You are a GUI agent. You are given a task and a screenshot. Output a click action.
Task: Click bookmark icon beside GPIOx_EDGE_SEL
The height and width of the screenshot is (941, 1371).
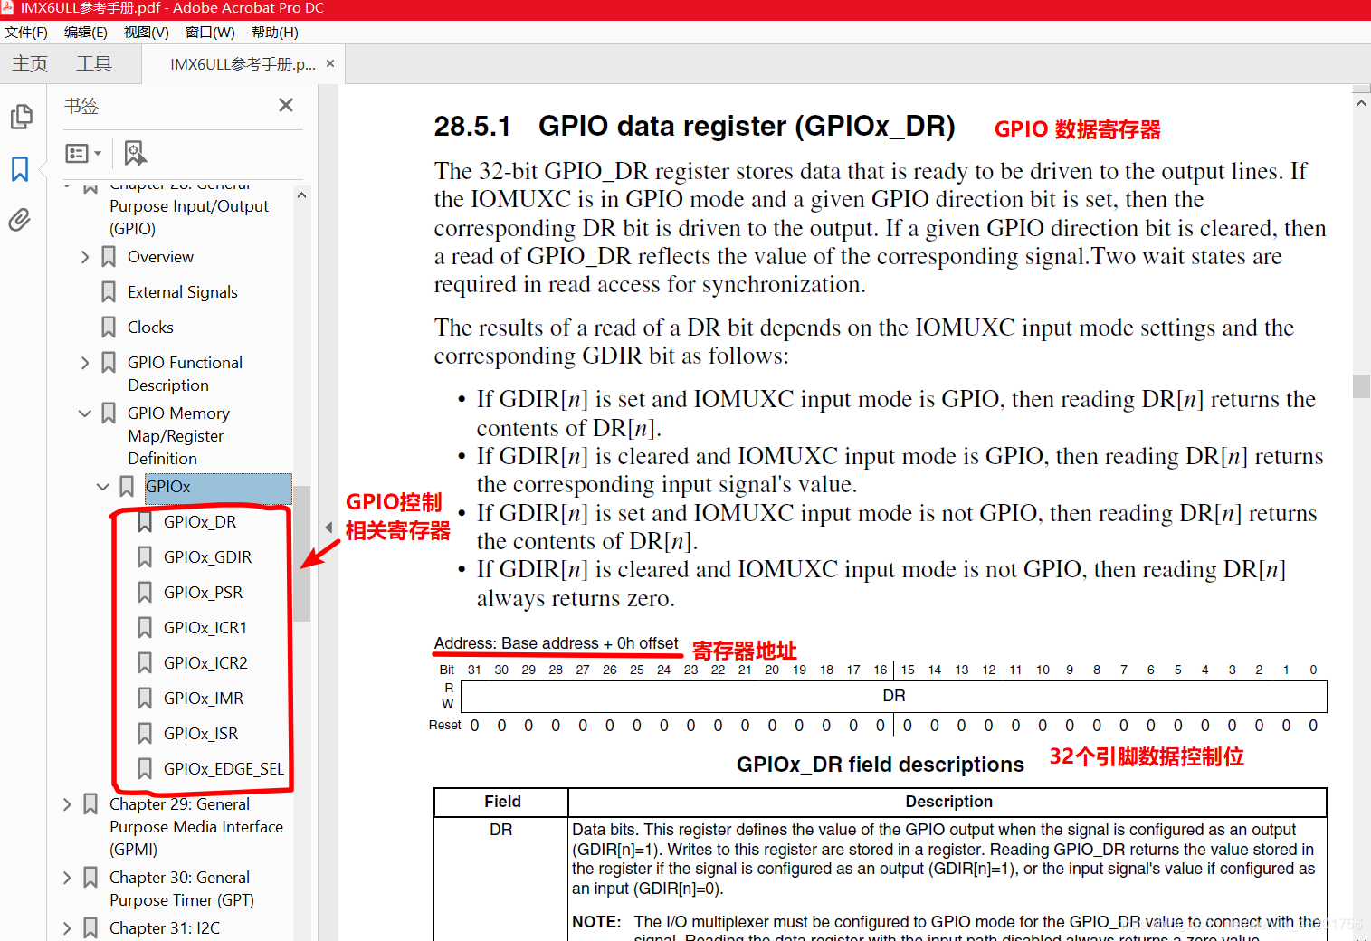[145, 769]
